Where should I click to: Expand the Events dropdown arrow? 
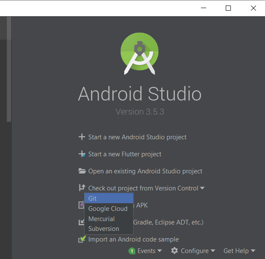click(x=160, y=251)
